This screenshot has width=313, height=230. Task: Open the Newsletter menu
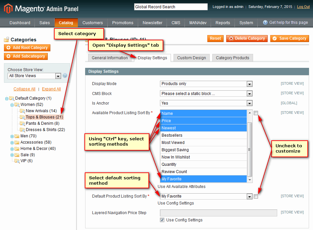(152, 23)
